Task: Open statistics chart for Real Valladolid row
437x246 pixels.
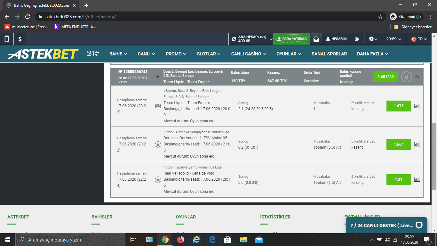Action: pyautogui.click(x=417, y=180)
